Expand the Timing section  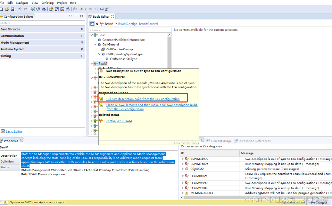point(82,56)
